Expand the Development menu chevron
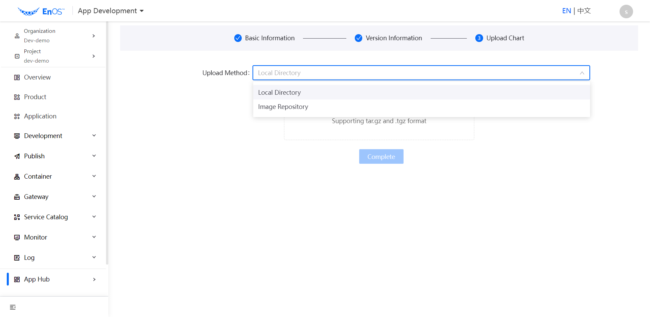Image resolution: width=650 pixels, height=317 pixels. [x=94, y=136]
